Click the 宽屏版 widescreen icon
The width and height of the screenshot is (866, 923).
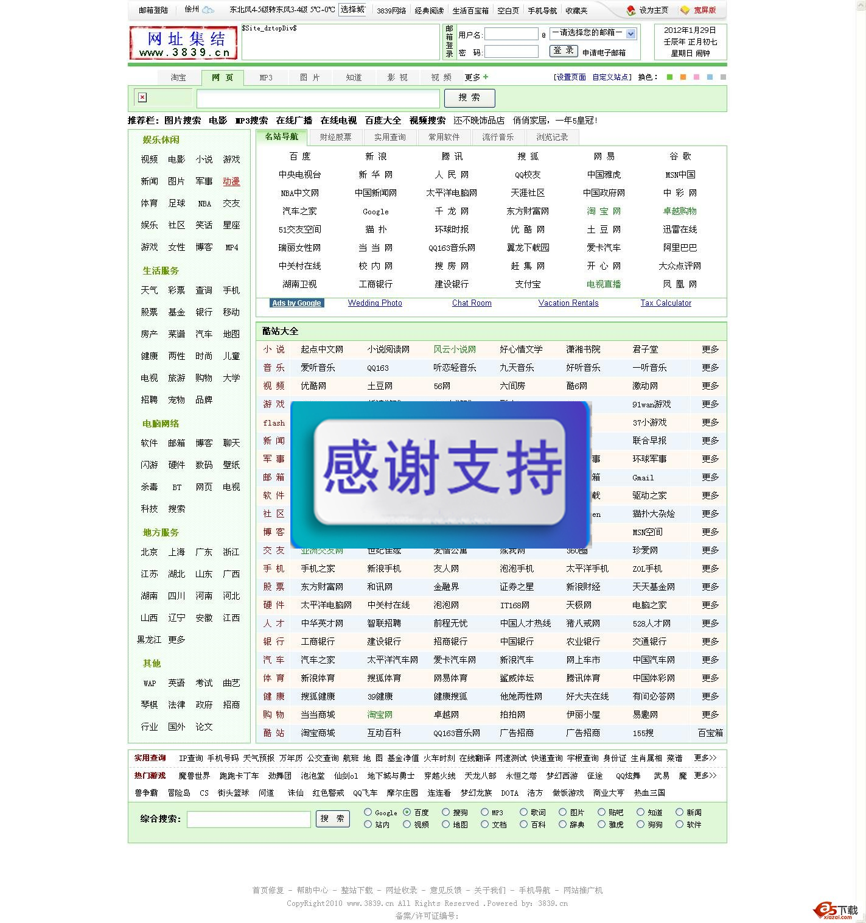(685, 10)
